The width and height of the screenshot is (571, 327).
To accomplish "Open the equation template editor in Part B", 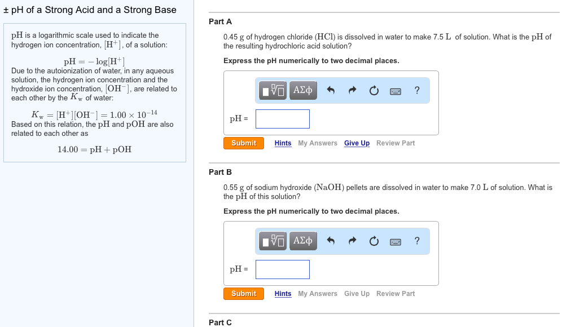I will [273, 241].
